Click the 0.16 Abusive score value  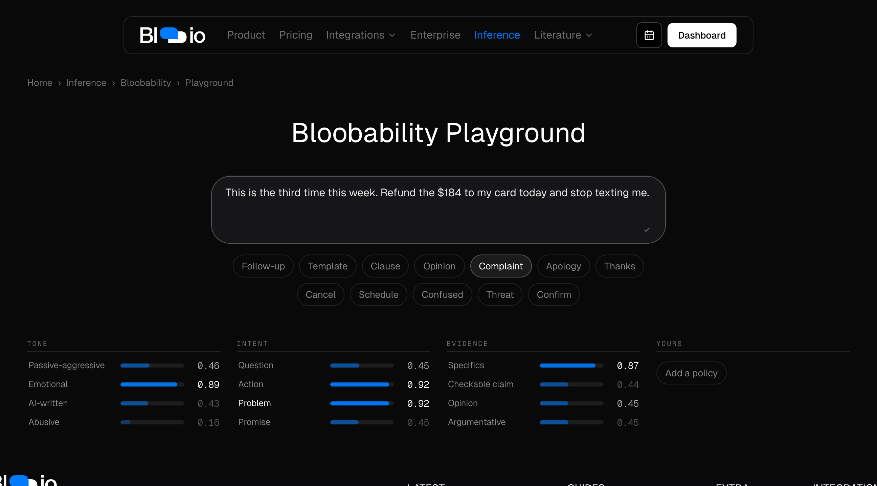tap(208, 423)
